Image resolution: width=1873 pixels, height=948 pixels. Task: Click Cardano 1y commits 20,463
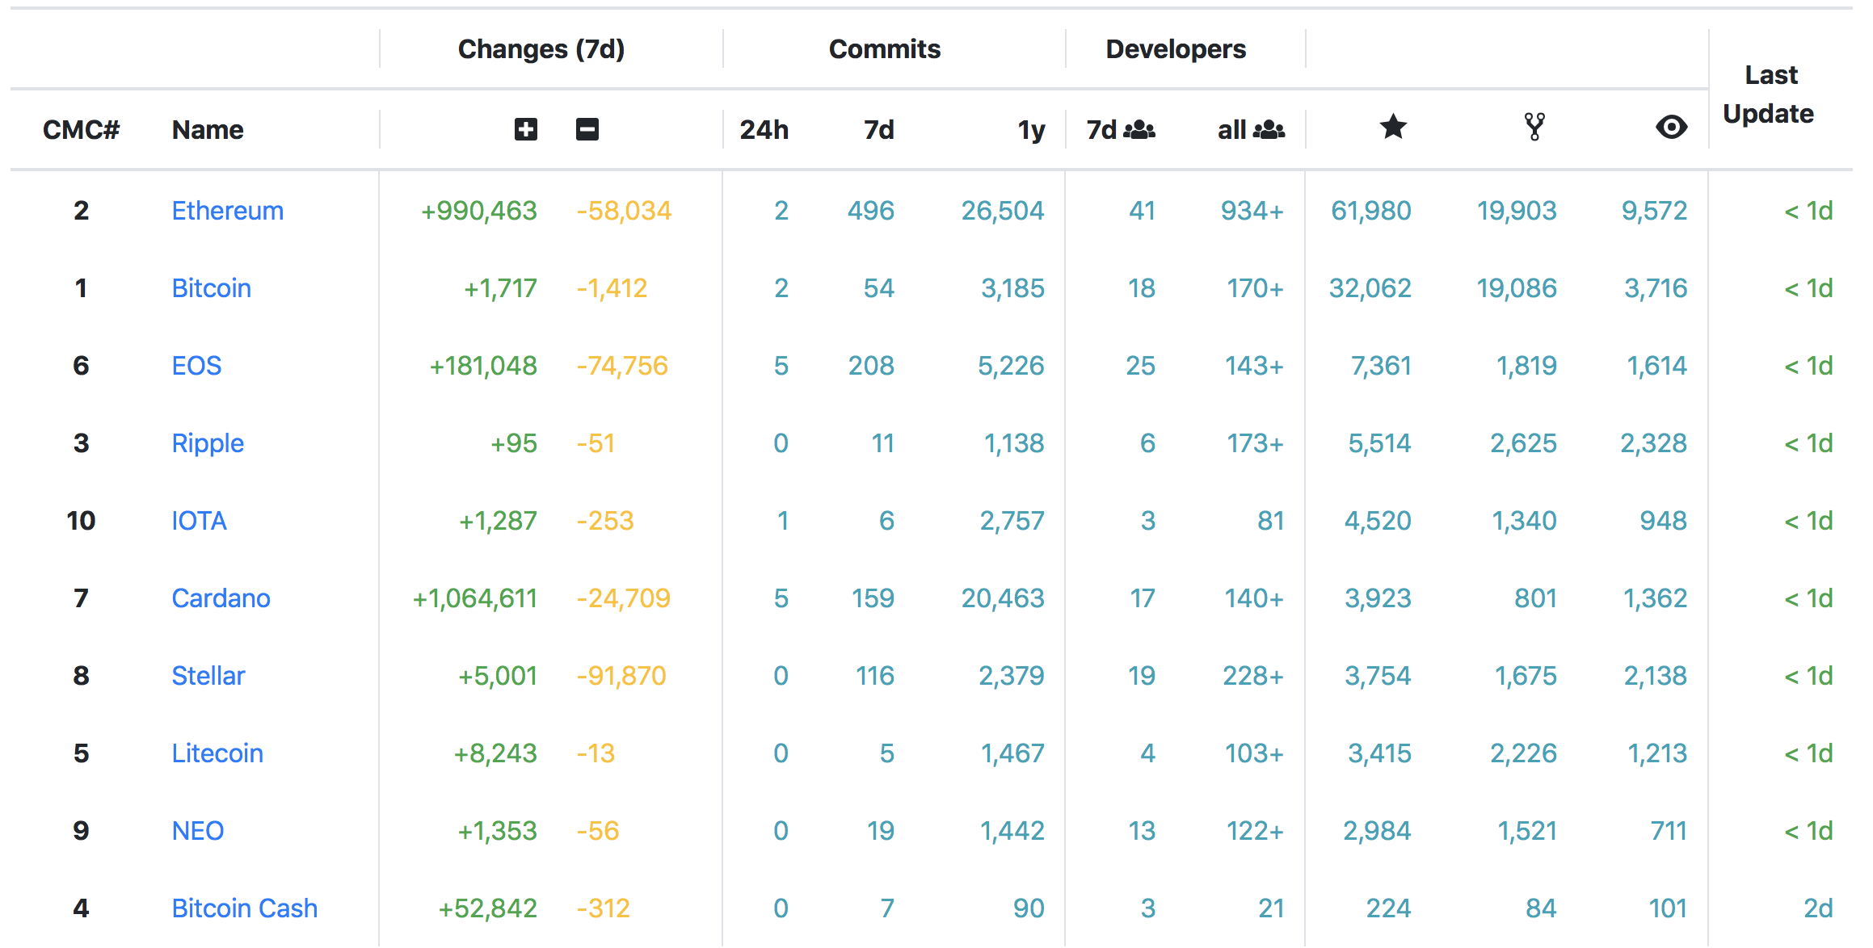[1003, 598]
